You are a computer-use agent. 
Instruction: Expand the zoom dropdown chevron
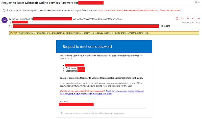click(199, 3)
